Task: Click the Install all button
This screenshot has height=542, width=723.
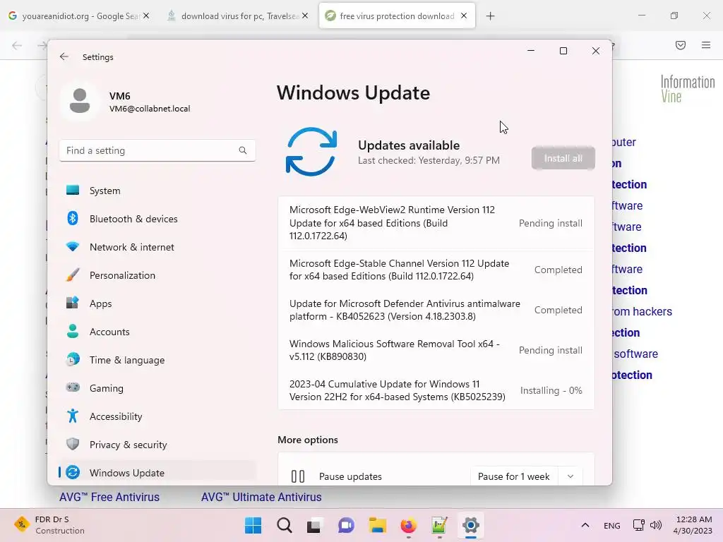Action: (563, 158)
